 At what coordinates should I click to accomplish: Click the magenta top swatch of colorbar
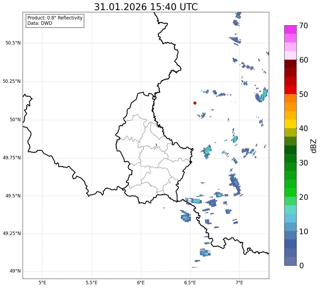290,30
